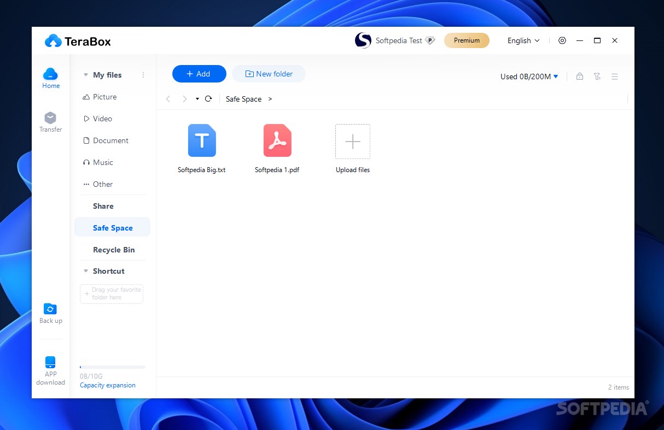664x430 pixels.
Task: Open the Capacity expansion link
Action: [x=108, y=385]
